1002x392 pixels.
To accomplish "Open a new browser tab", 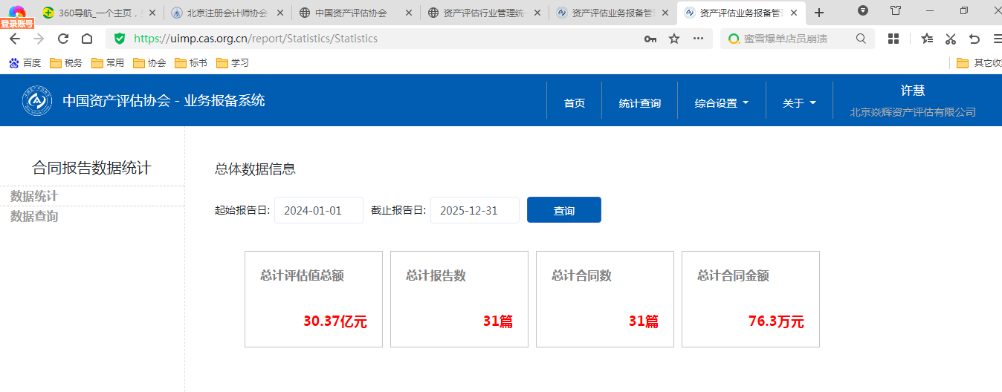I will point(819,13).
